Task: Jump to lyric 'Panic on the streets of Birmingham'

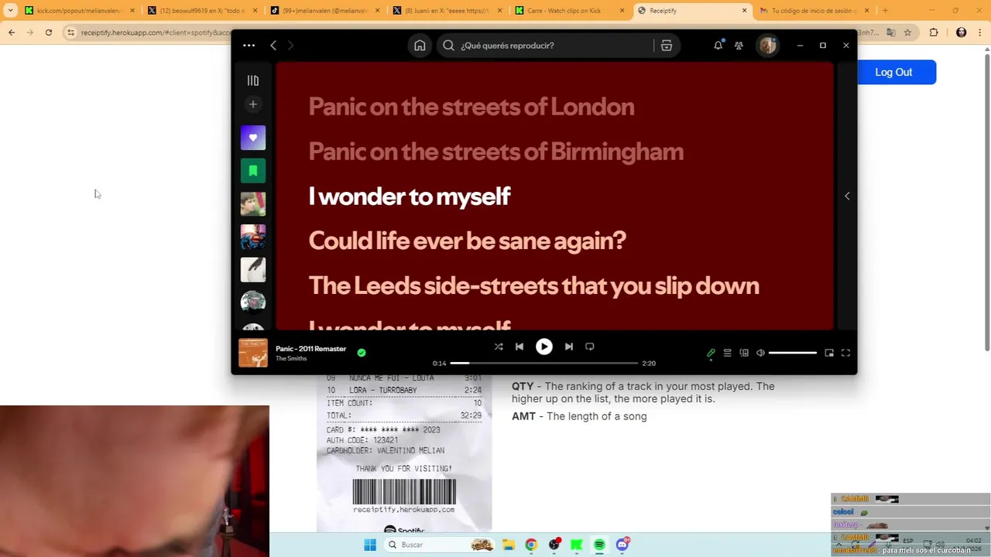Action: [495, 152]
